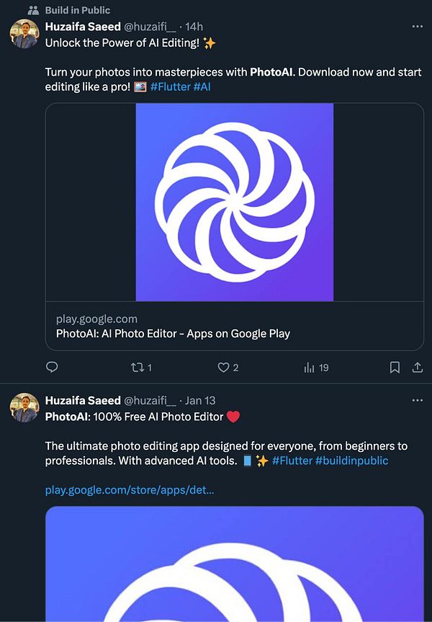Screen dimensions: 432x622
Task: Bookmark the PhotoAI tweet
Action: click(395, 368)
